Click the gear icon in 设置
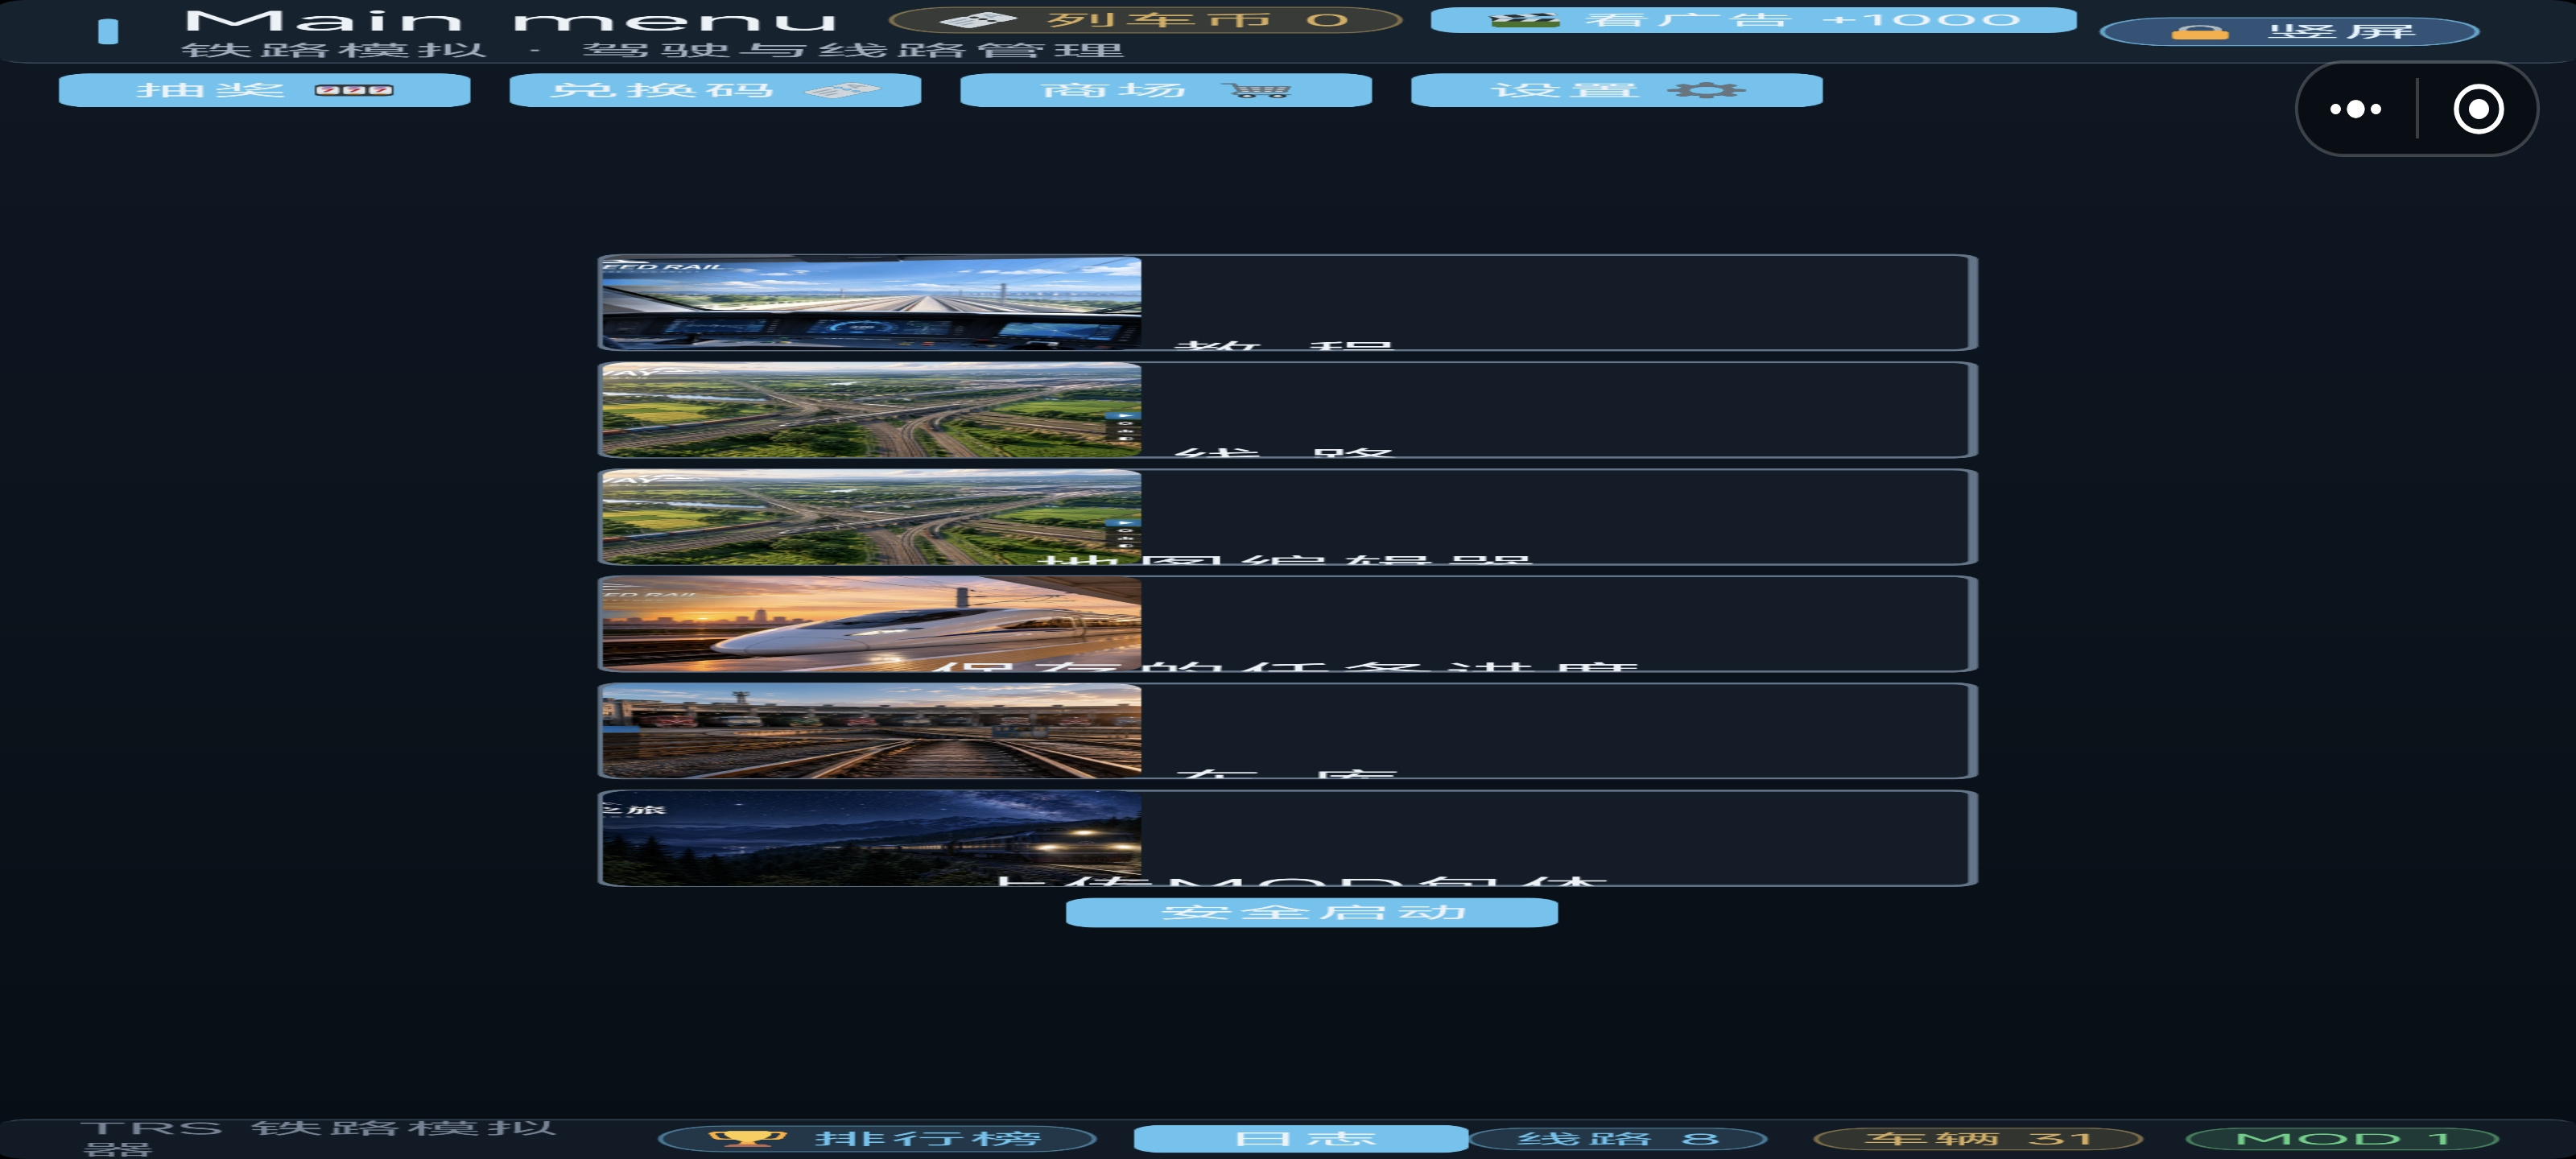The image size is (2576, 1159). [x=1706, y=90]
